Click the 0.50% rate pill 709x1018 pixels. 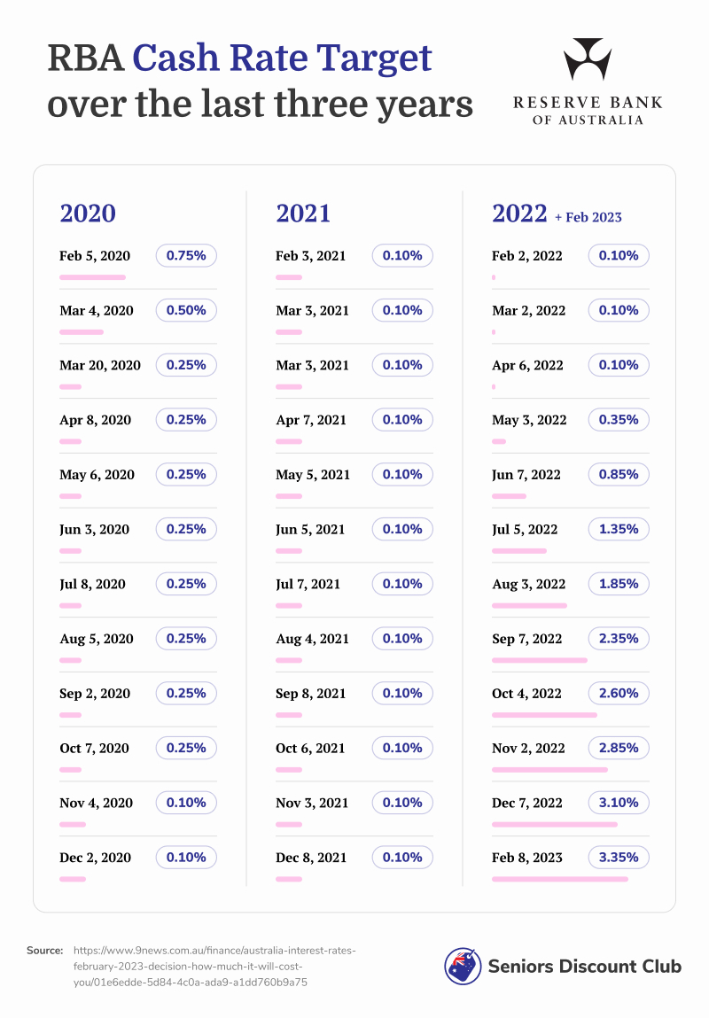[186, 311]
